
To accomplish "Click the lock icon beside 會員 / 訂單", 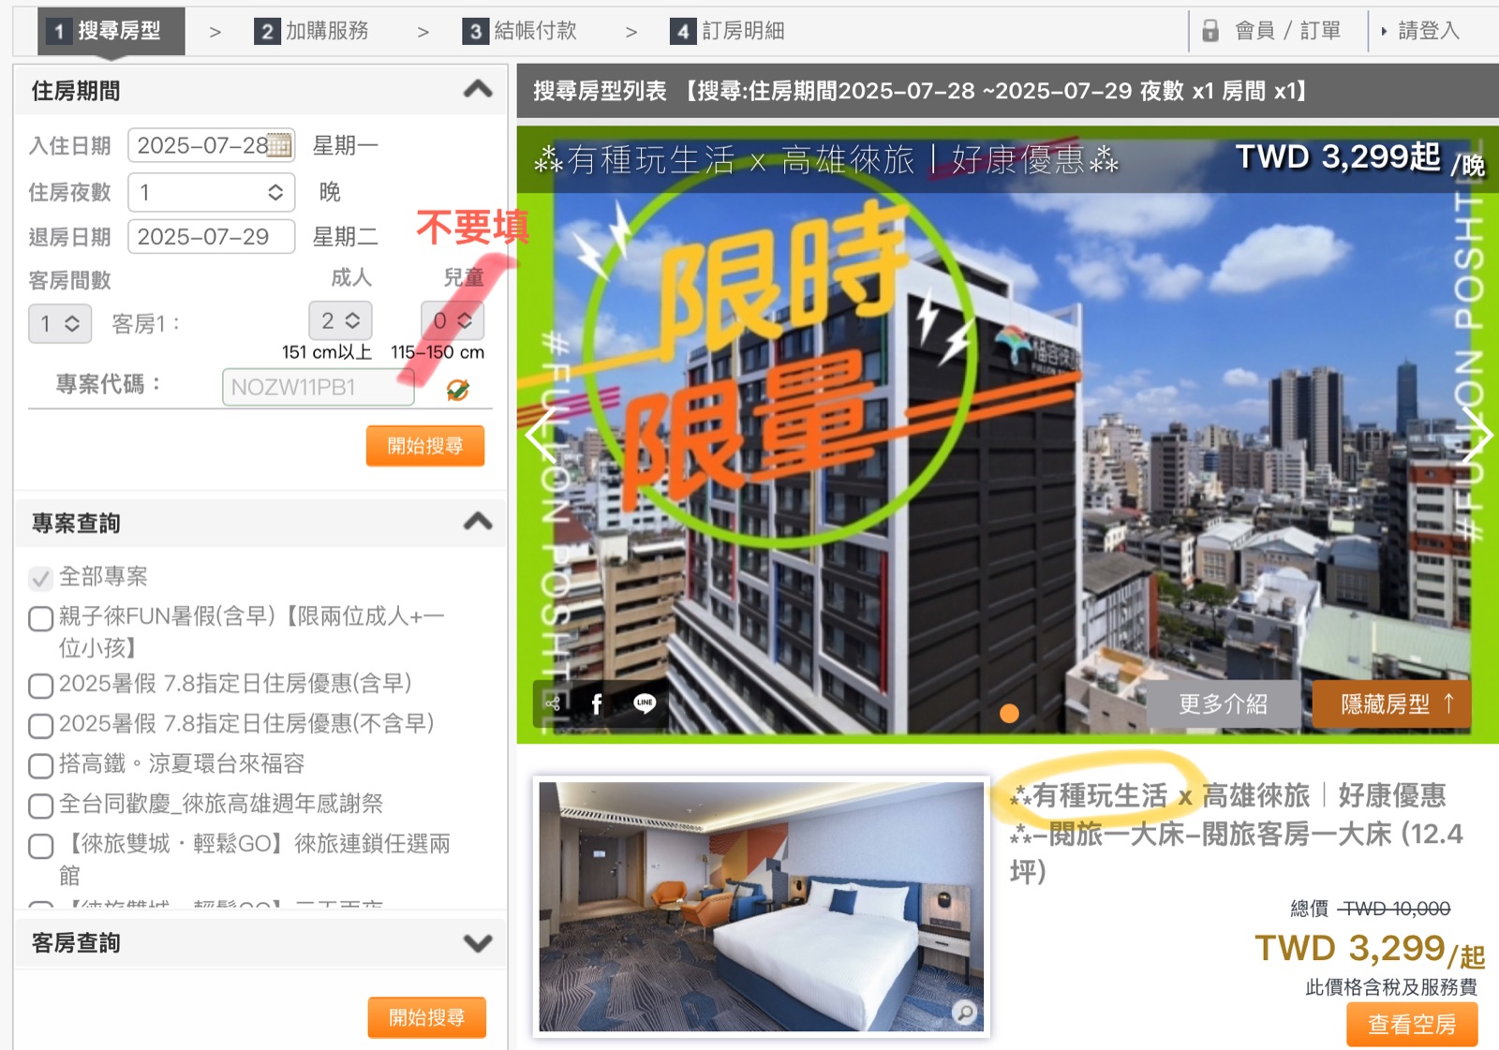I will point(1210,31).
